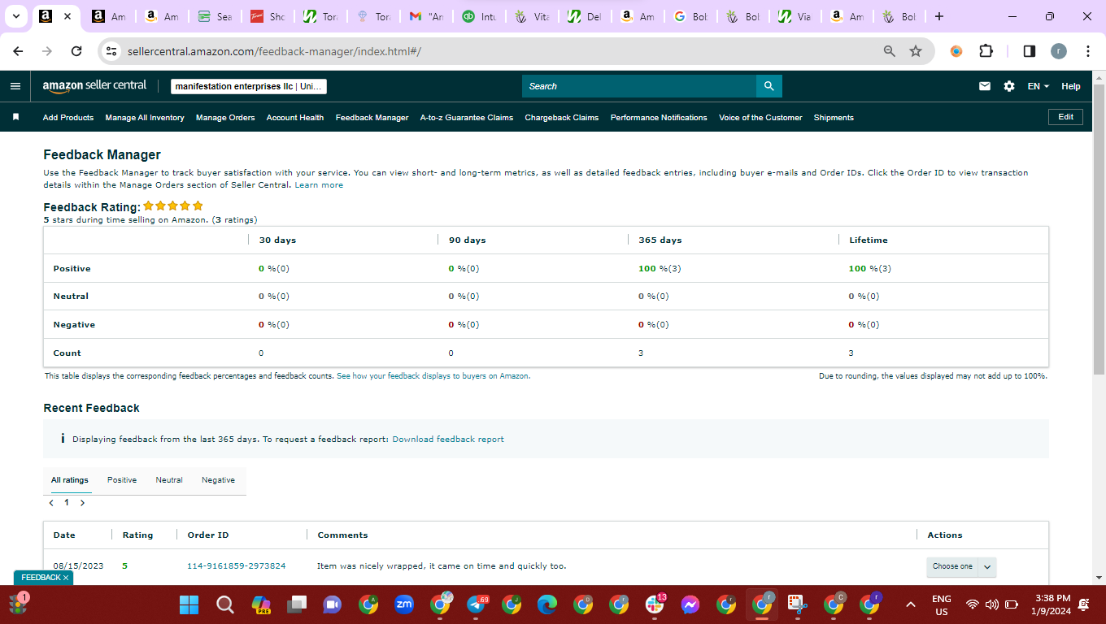Open Telegram from the taskbar
Screen dimensions: 1106x624
click(x=476, y=604)
